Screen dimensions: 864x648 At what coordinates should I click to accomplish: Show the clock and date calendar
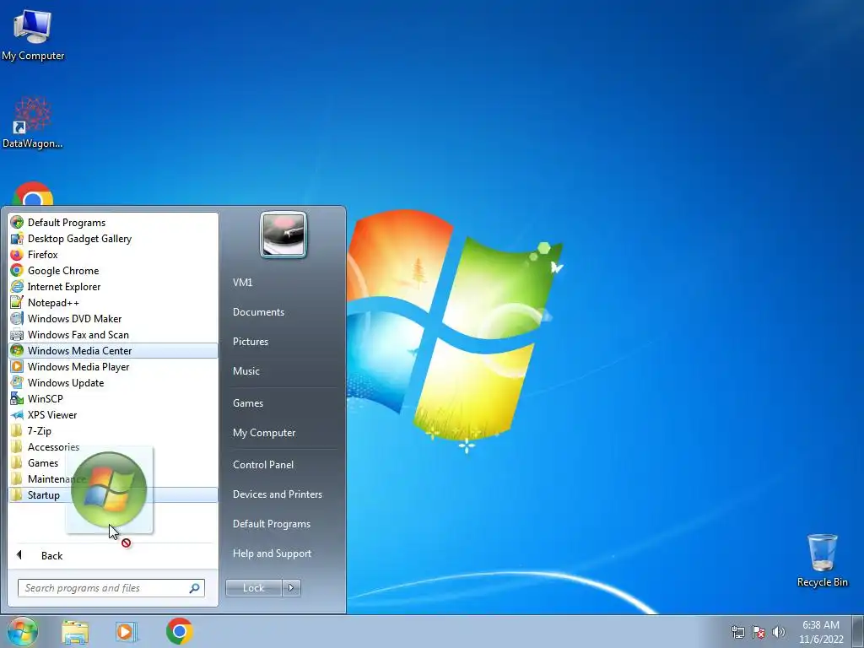click(821, 632)
